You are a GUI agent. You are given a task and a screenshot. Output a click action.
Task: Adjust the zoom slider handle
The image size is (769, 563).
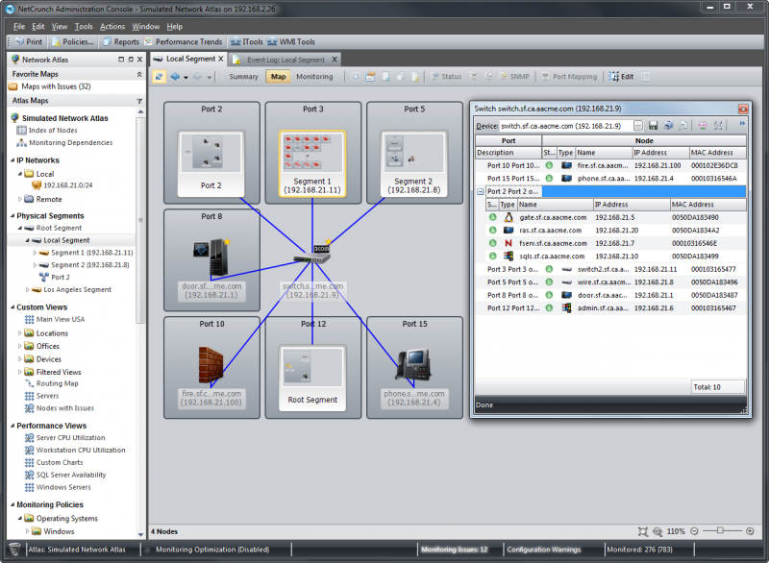tap(720, 530)
